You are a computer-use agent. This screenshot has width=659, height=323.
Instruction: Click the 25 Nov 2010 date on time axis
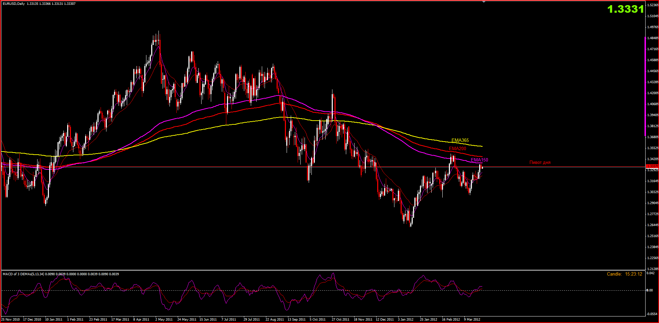10,320
